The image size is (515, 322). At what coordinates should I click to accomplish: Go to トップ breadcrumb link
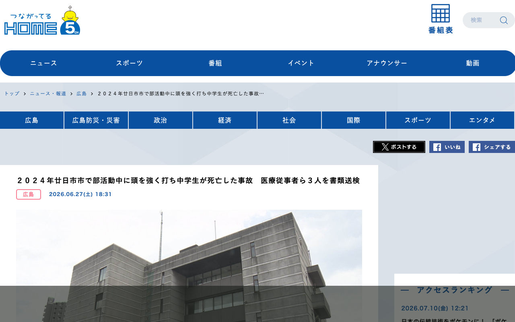point(12,93)
